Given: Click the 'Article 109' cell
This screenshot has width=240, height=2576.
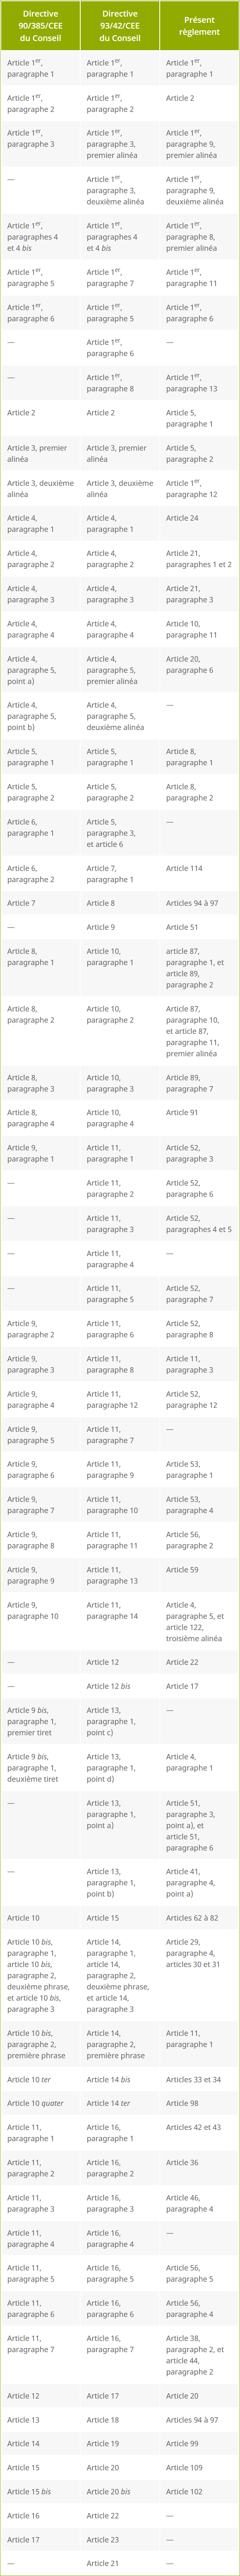Looking at the screenshot, I should point(199,2468).
